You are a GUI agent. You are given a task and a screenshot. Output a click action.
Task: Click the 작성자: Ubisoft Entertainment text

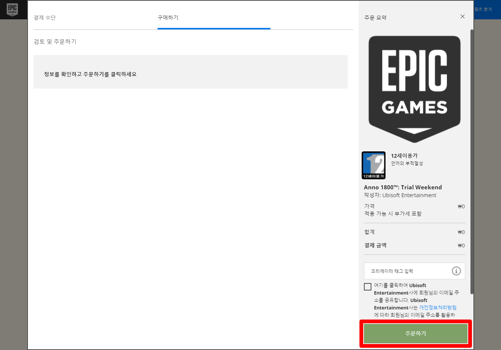tap(400, 195)
